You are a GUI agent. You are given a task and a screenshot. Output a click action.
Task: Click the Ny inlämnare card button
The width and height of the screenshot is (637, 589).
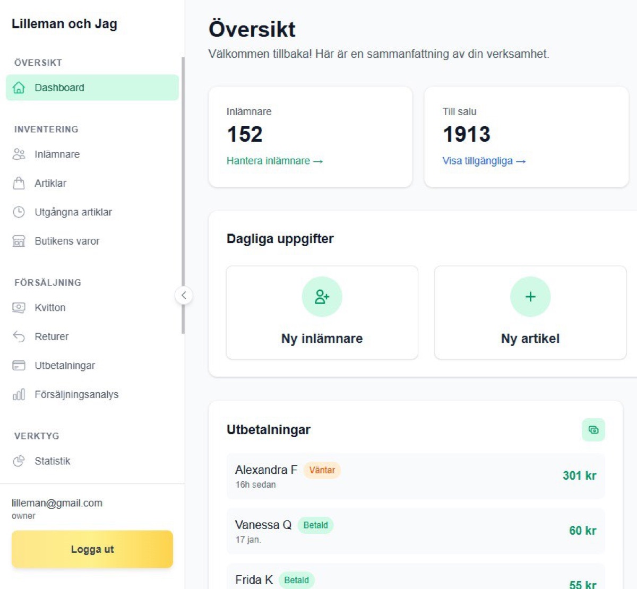[322, 313]
